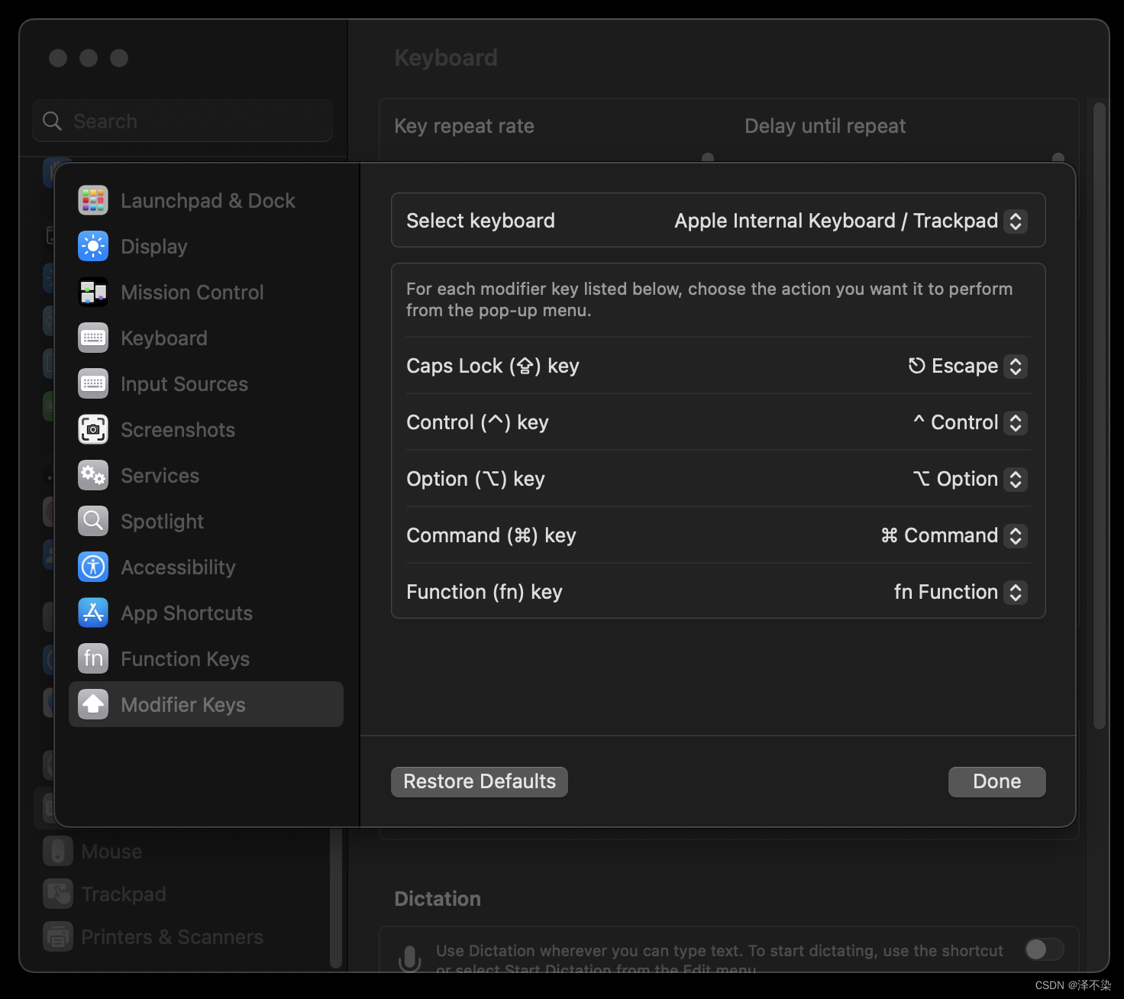Viewport: 1124px width, 999px height.
Task: Select the Function Keys fn icon
Action: tap(92, 658)
